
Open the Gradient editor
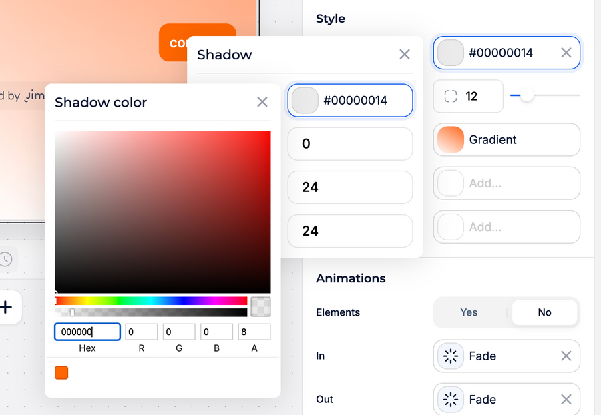pos(506,140)
